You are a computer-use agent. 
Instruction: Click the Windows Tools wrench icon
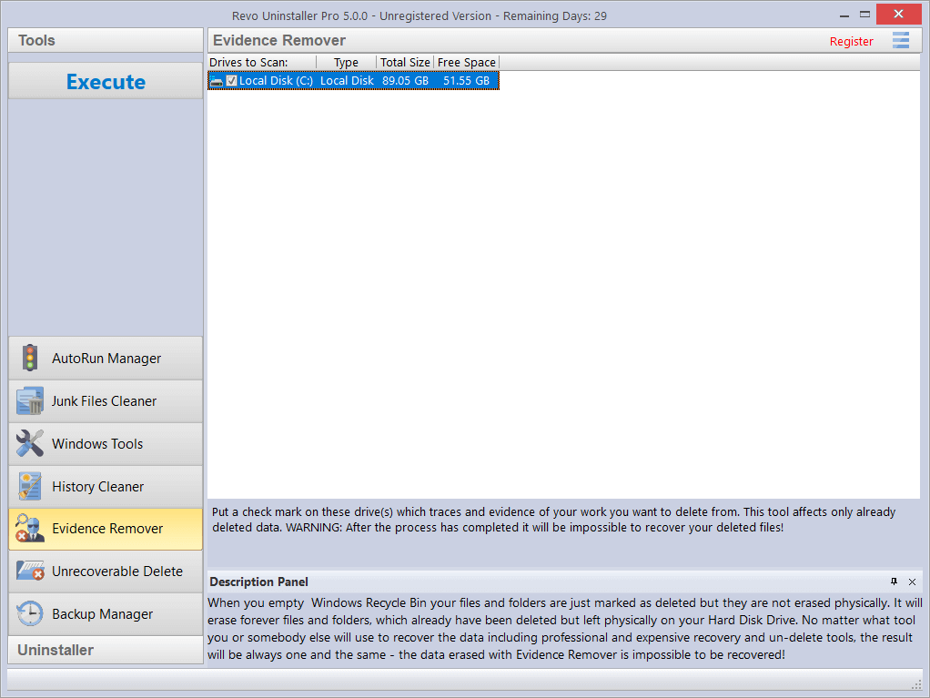[x=30, y=443]
